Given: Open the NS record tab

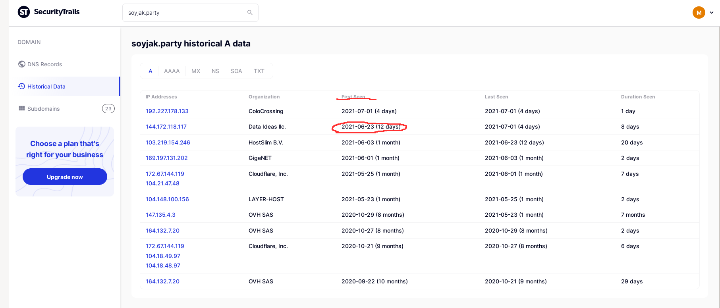Looking at the screenshot, I should (215, 71).
